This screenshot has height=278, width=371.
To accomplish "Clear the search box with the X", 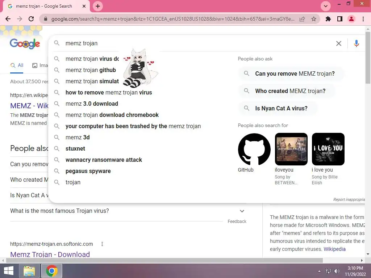I will 339,43.
